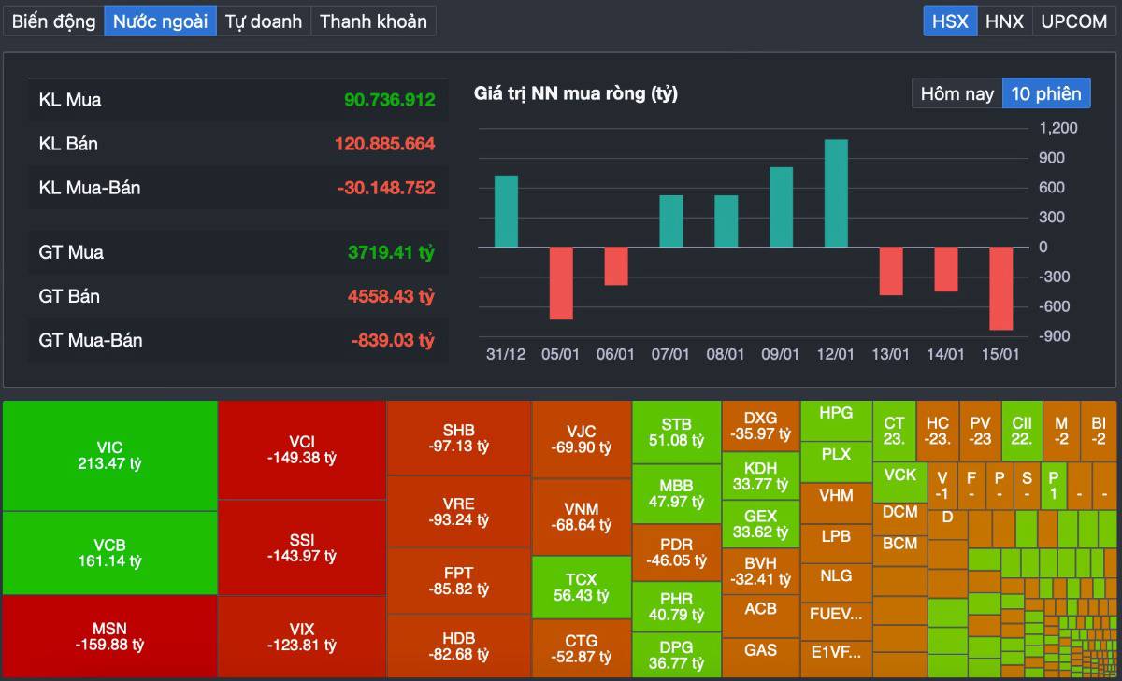Image resolution: width=1122 pixels, height=681 pixels.
Task: Click the TCX green tile
Action: (x=581, y=587)
